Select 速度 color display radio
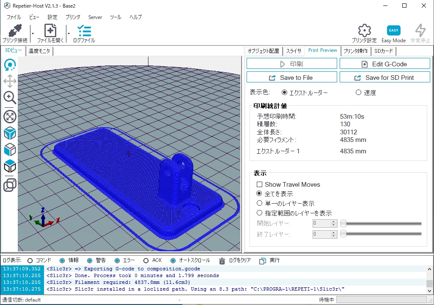 pyautogui.click(x=358, y=93)
